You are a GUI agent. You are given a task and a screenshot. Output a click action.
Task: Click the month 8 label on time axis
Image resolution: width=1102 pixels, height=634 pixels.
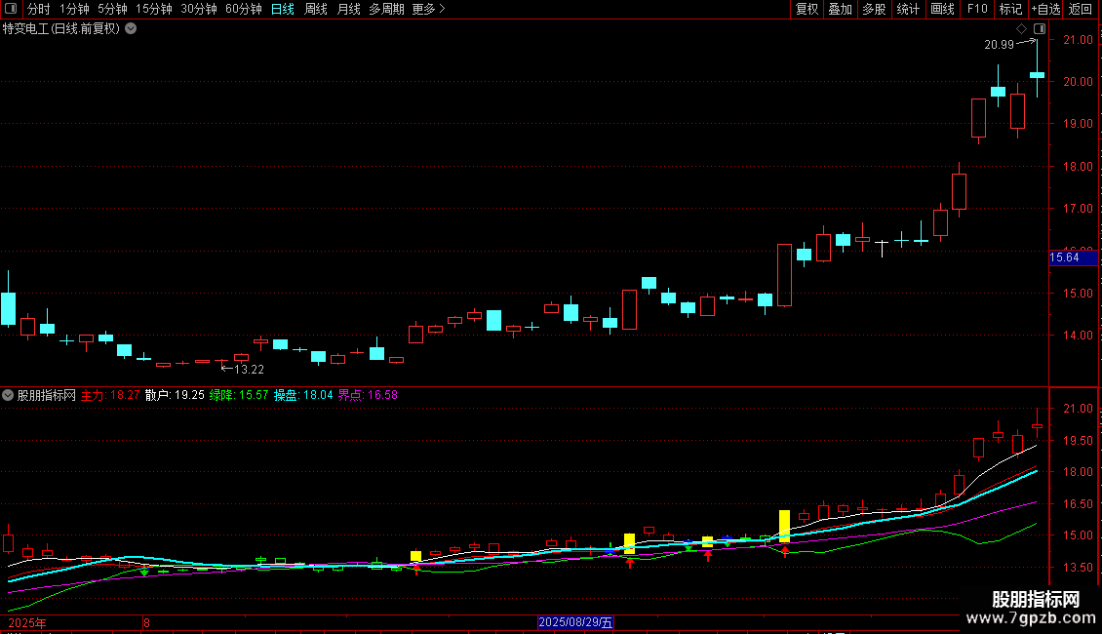click(x=146, y=622)
